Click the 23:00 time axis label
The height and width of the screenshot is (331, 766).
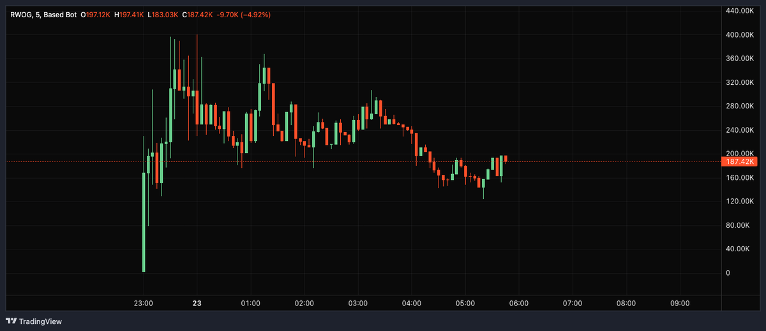pyautogui.click(x=143, y=304)
